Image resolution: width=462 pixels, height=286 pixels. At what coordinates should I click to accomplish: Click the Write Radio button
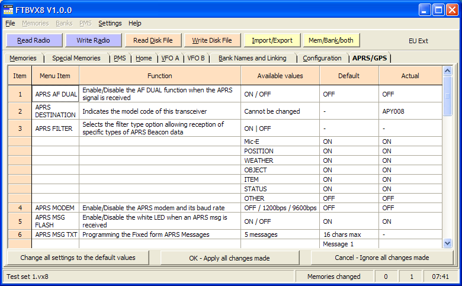(93, 40)
